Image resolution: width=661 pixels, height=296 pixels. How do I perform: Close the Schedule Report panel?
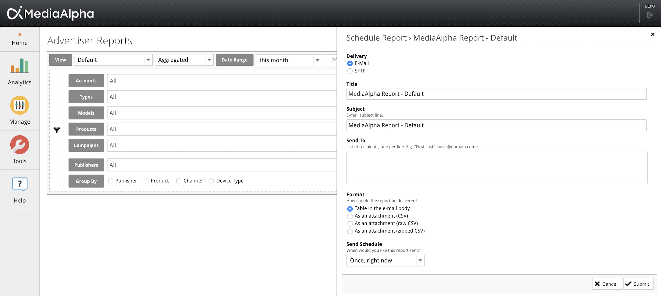(653, 34)
